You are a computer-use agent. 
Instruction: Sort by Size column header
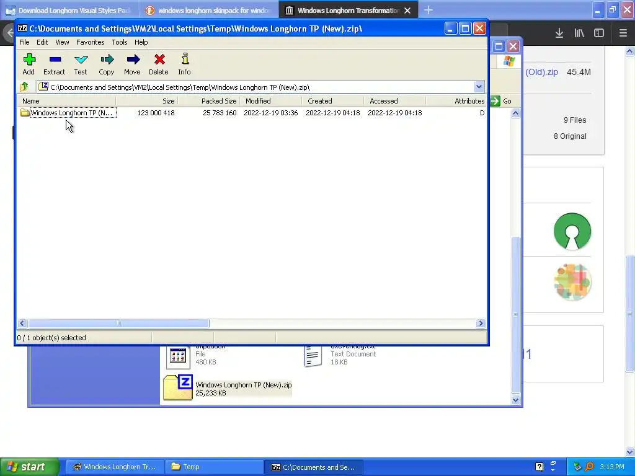147,101
